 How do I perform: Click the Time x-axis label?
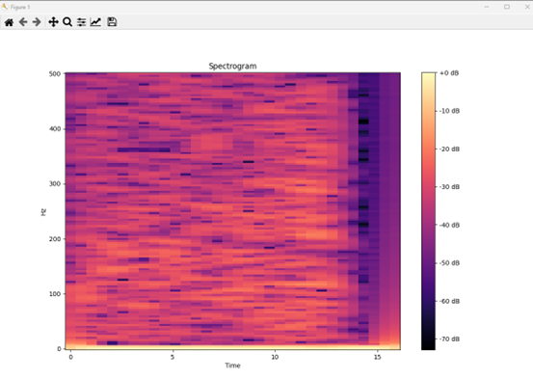point(232,365)
